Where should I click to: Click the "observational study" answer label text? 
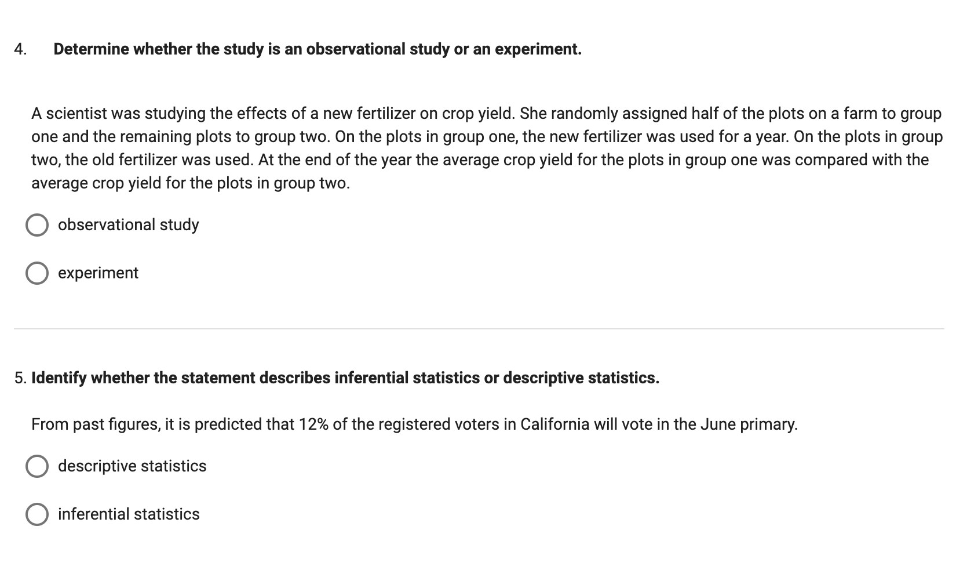(128, 225)
